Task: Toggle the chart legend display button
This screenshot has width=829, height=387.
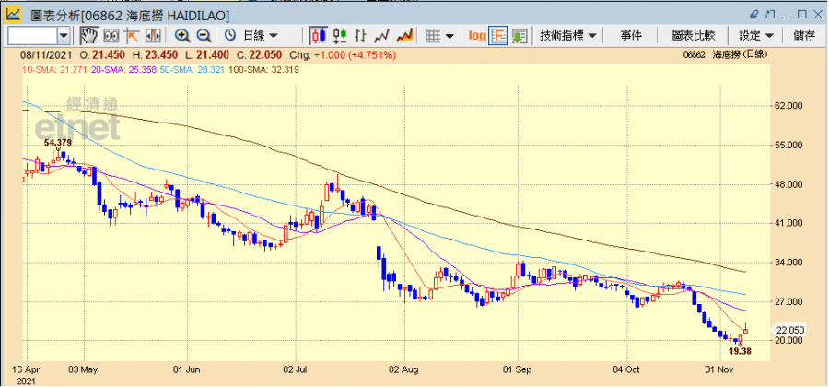Action: pos(498,36)
